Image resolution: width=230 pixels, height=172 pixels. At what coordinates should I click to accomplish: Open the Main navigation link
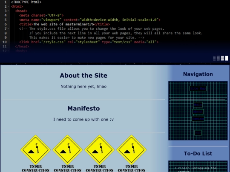pyautogui.click(x=198, y=105)
